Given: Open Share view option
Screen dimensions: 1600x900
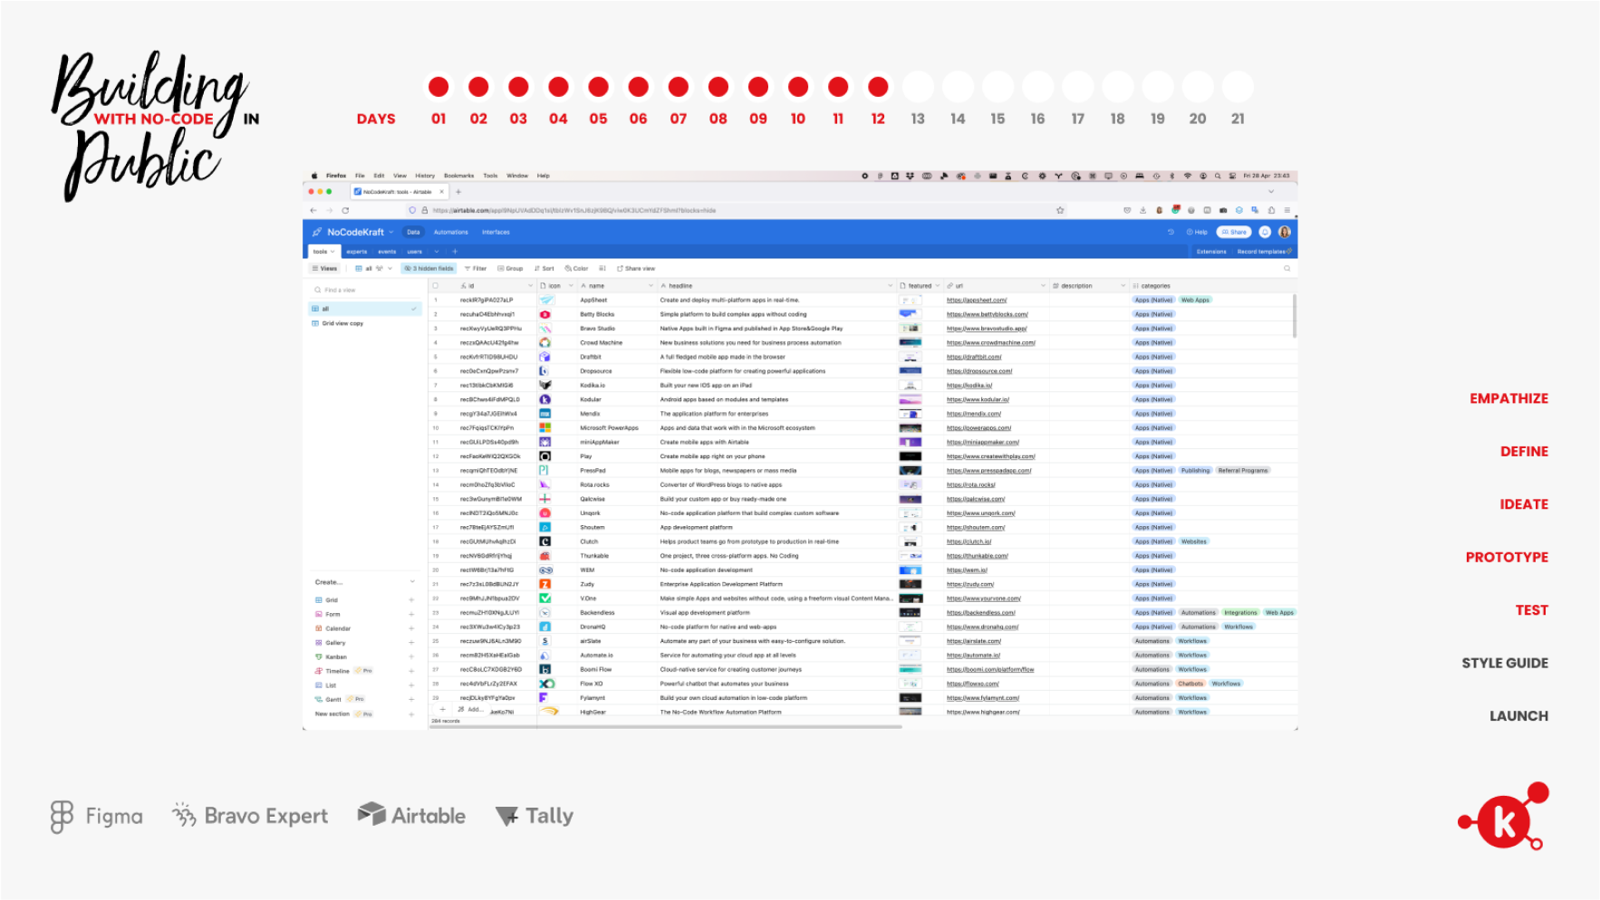Looking at the screenshot, I should pyautogui.click(x=636, y=268).
